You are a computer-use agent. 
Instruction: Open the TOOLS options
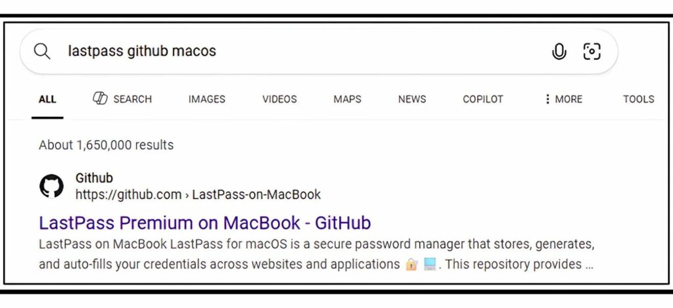click(639, 99)
